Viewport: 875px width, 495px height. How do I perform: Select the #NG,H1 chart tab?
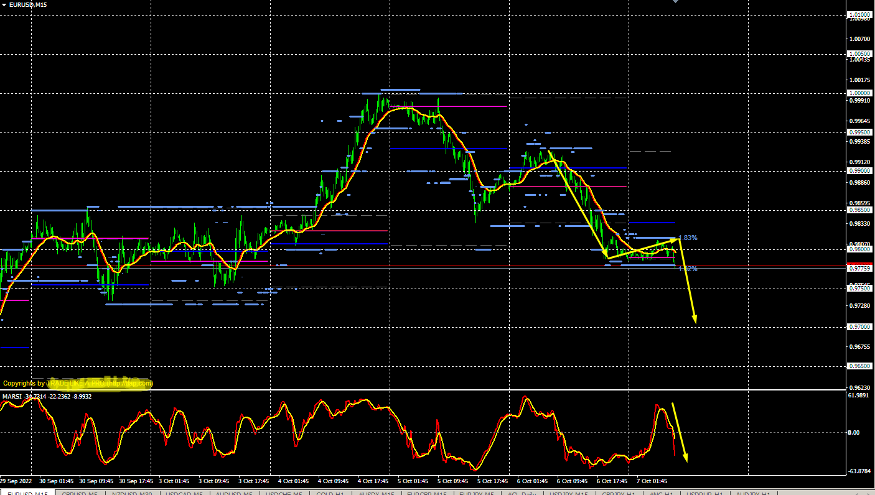662,493
